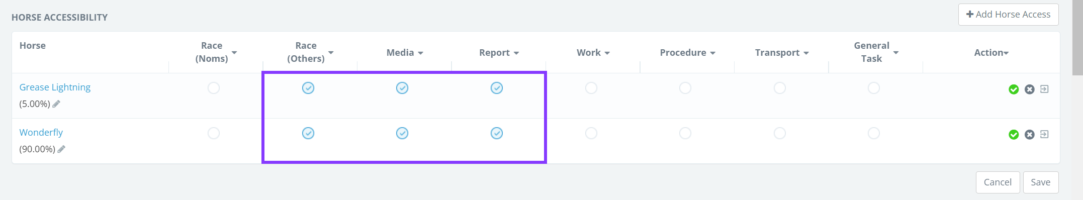Enable Work access for Grease Lightning
This screenshot has height=200, width=1083.
pyautogui.click(x=591, y=88)
